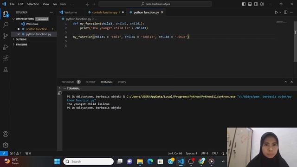
Task: Switch to the Output panel tab
Action: tap(90, 82)
